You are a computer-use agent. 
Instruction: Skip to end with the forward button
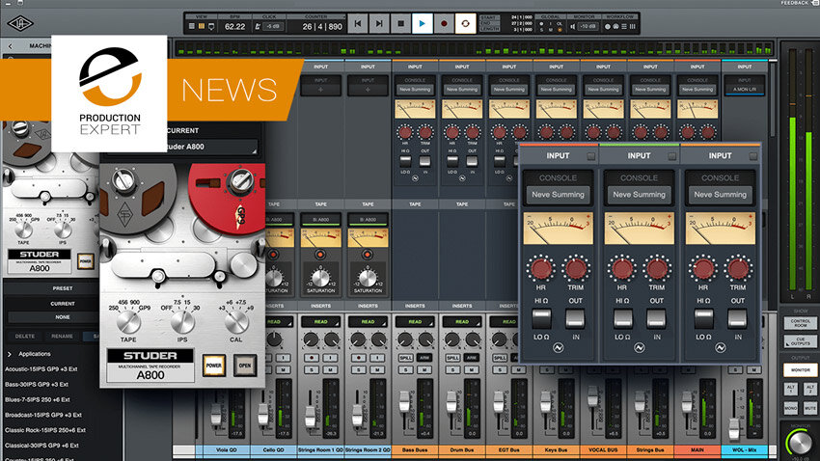click(379, 23)
